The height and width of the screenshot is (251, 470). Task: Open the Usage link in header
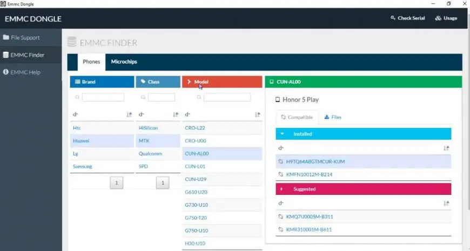pyautogui.click(x=446, y=18)
